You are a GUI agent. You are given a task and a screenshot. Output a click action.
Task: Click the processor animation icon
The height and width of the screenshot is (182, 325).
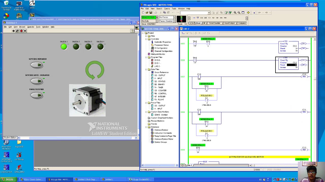pyautogui.click(x=181, y=19)
